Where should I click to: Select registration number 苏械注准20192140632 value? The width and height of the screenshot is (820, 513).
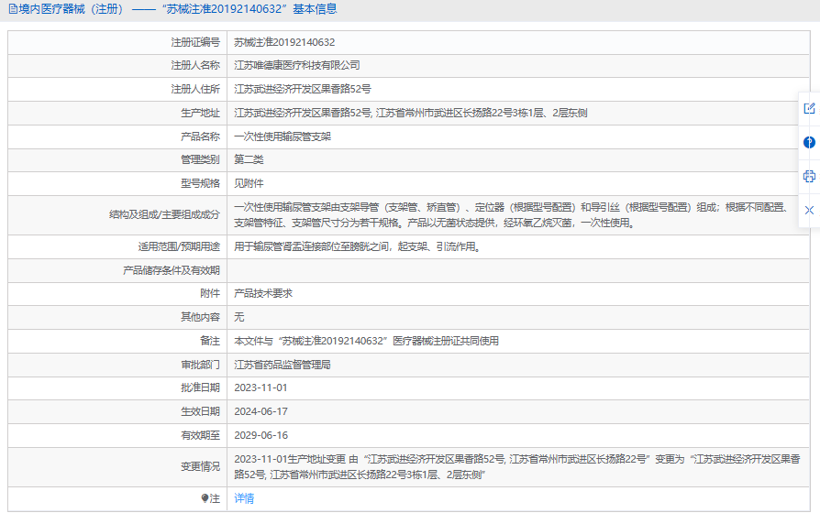284,42
